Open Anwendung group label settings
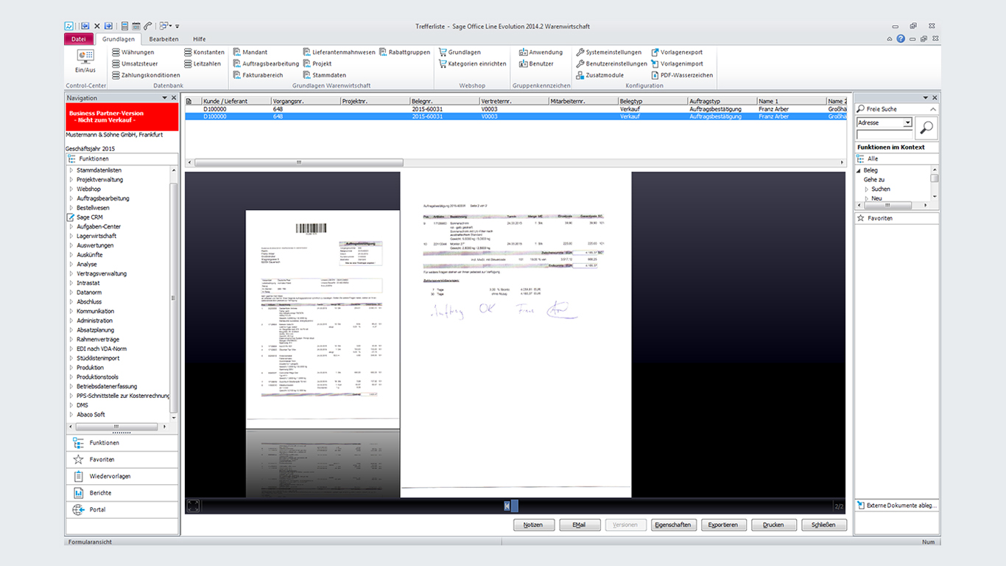1006x566 pixels. [x=541, y=52]
